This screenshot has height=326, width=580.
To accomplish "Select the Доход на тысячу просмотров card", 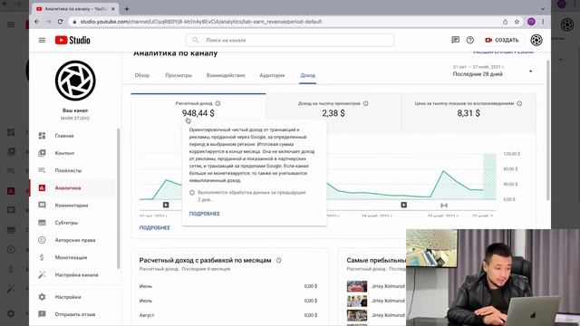I will click(333, 112).
